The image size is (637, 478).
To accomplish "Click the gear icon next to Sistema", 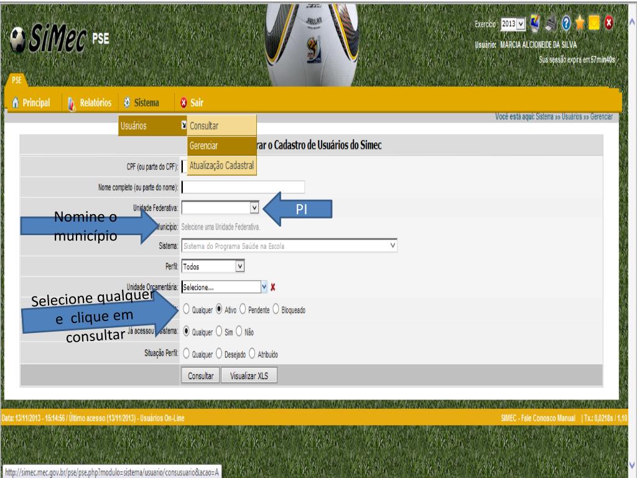I will tap(127, 103).
